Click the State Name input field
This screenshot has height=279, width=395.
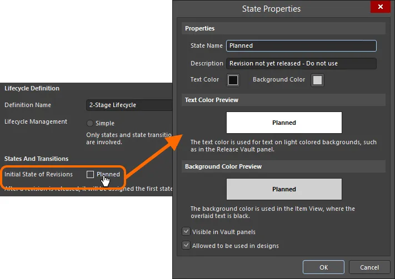[x=301, y=46]
